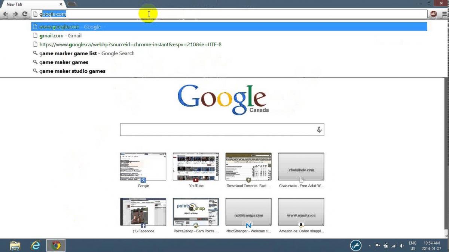Open the Chrome hamburger menu

444,14
